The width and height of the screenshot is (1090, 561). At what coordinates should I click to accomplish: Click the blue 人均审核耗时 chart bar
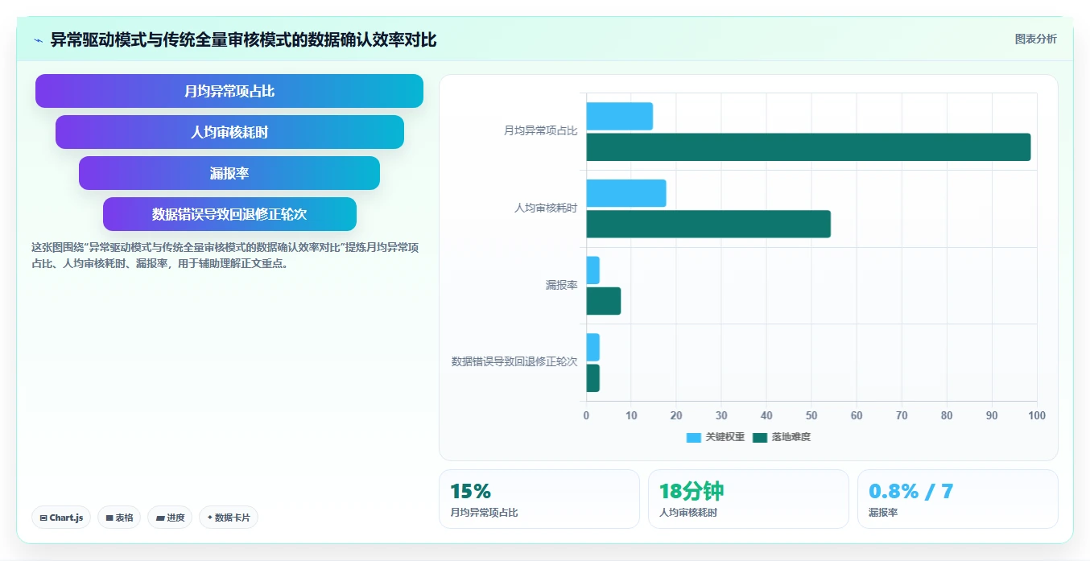click(x=626, y=193)
